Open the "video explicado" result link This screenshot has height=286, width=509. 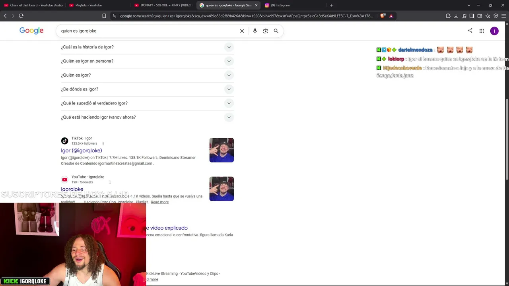click(x=167, y=228)
